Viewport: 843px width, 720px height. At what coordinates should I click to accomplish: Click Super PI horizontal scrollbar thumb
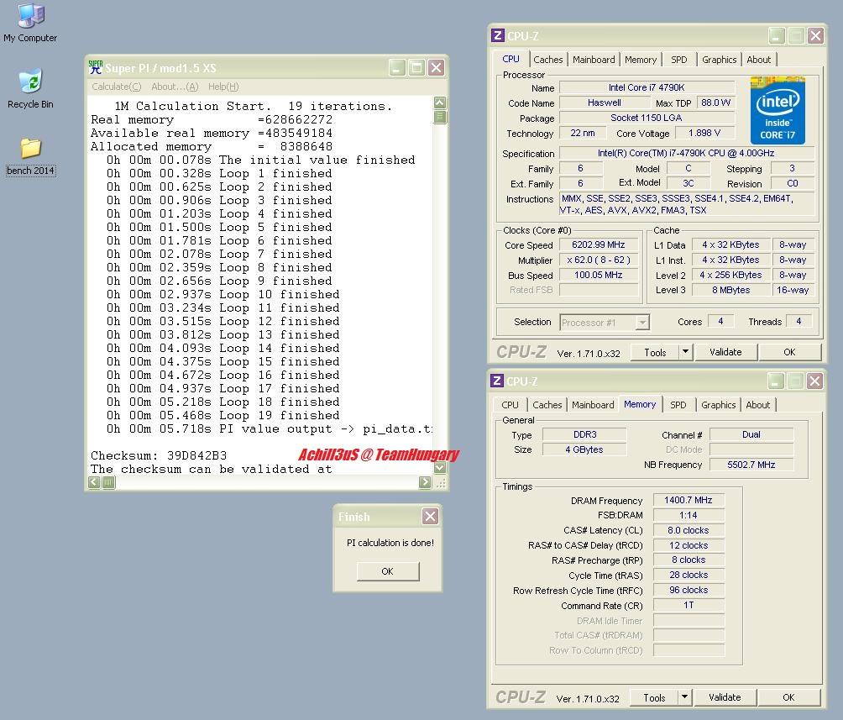click(108, 482)
